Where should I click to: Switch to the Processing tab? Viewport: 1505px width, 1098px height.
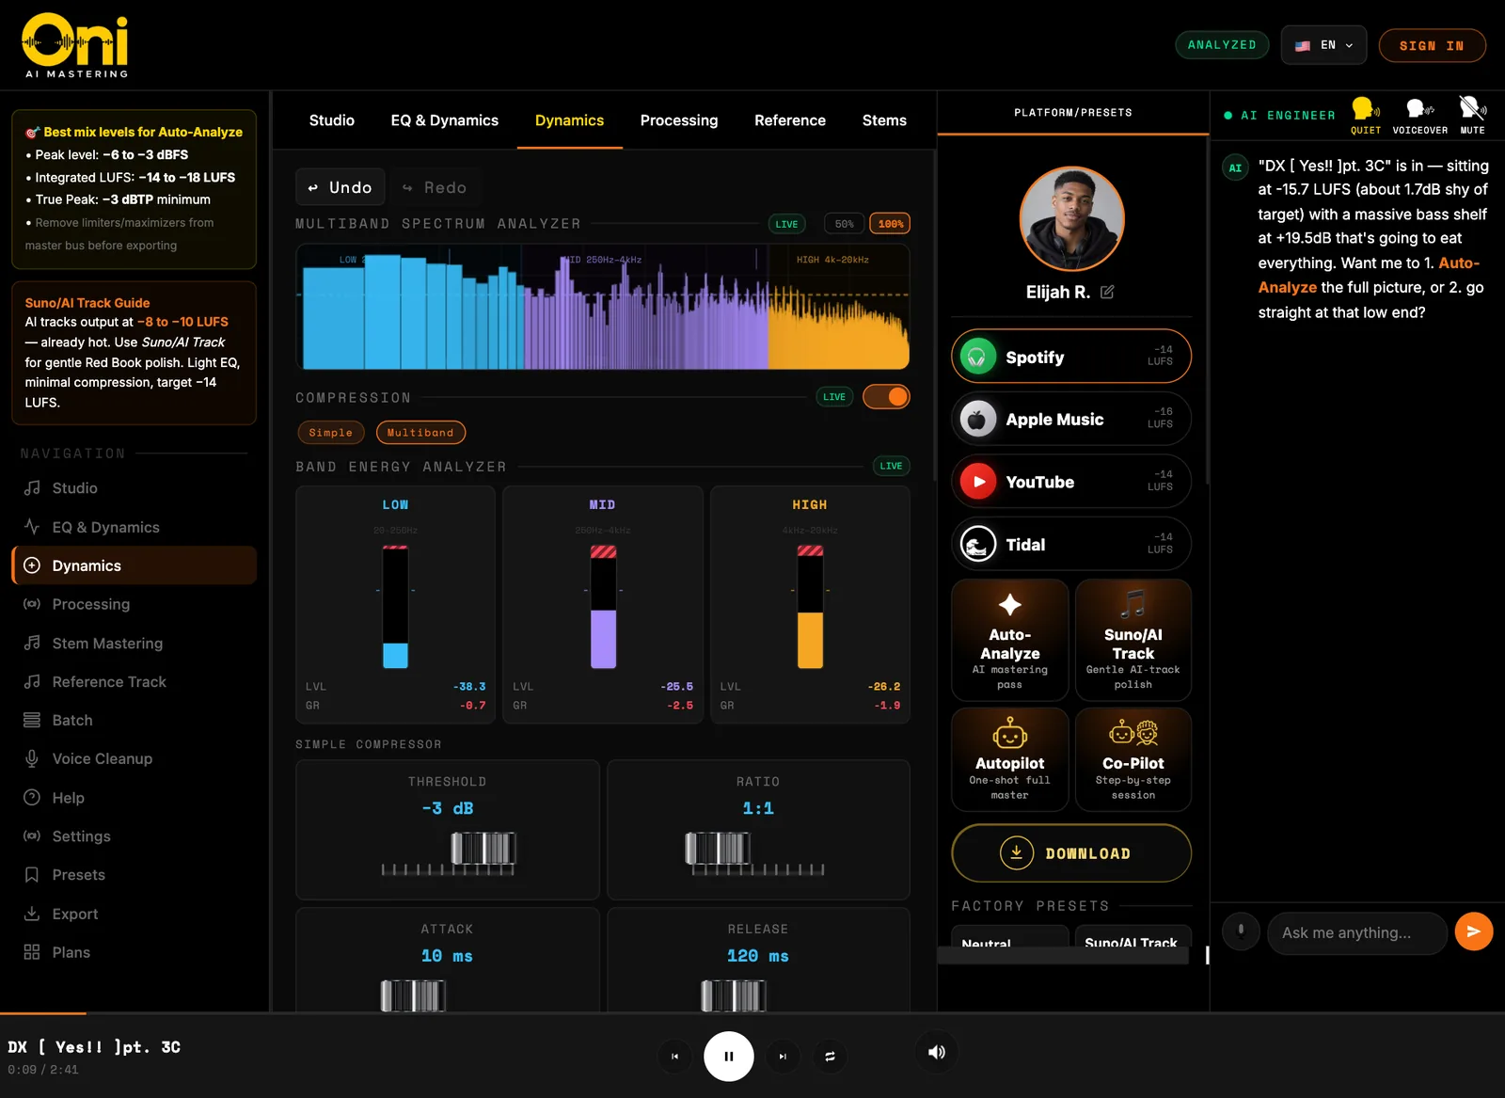(679, 120)
